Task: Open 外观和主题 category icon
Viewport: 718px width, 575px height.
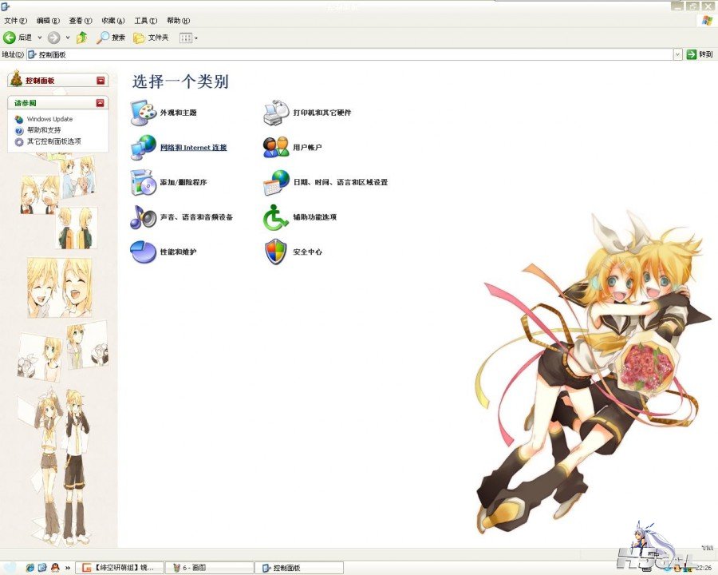Action: click(x=144, y=113)
